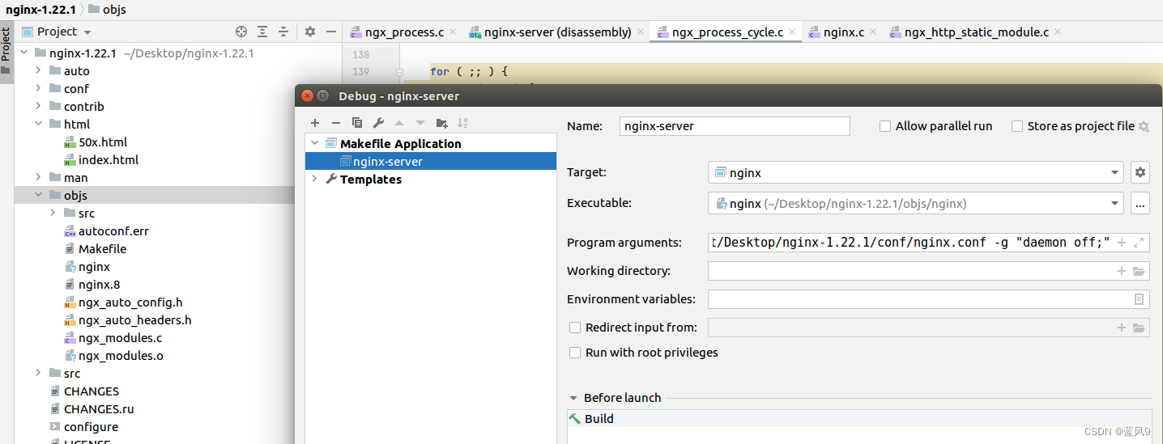Screen dimensions: 1163x444
Task: Open the Target dropdown
Action: (x=1114, y=173)
